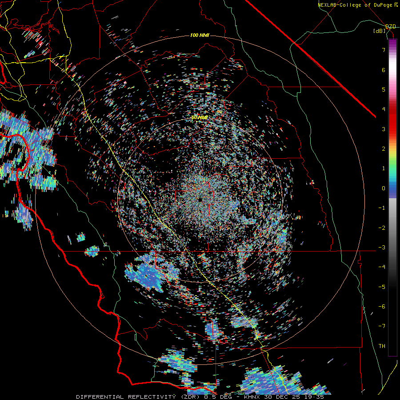400x400 pixels.
Task: Click the '-4' value on the ZDR scale
Action: coord(382,267)
